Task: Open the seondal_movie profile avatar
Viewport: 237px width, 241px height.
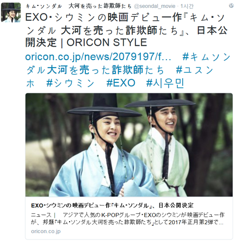Action: pos(11,12)
